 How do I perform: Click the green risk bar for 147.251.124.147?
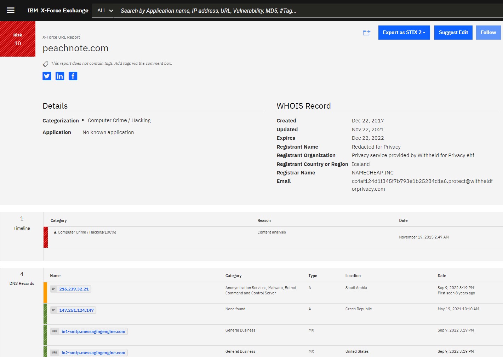point(45,314)
